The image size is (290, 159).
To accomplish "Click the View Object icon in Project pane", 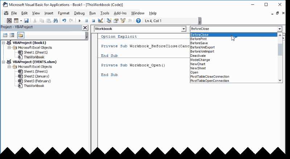I will click(12, 35).
